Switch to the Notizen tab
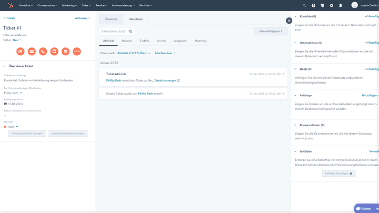379x213 pixels. click(127, 40)
